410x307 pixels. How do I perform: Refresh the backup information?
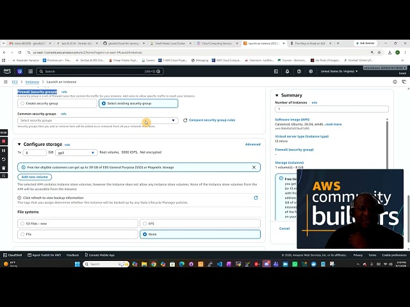point(256,198)
